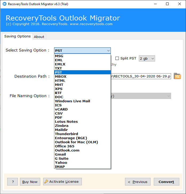Close the Outlook Migrator window
The image size is (186, 194).
[180, 4]
